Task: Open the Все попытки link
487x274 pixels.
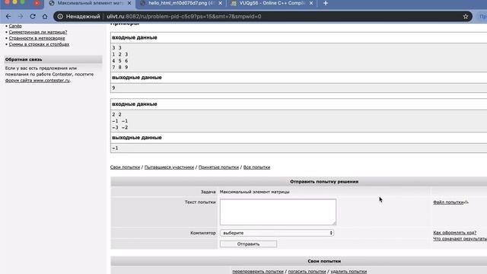Action: pyautogui.click(x=256, y=167)
